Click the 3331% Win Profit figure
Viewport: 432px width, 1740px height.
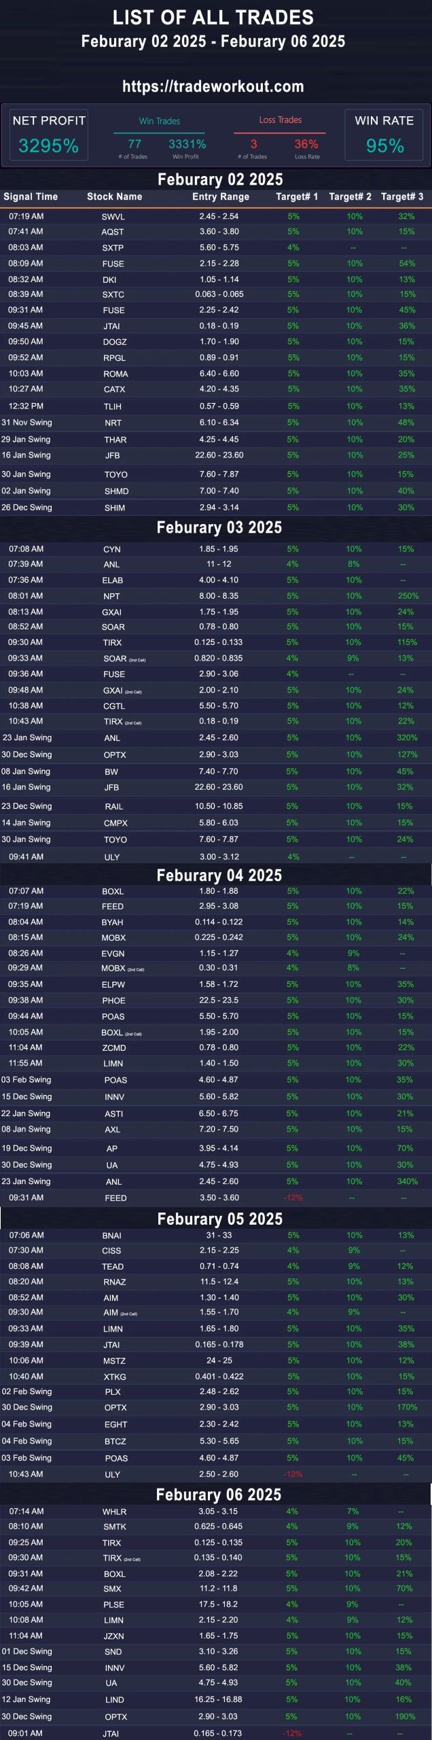(x=187, y=144)
